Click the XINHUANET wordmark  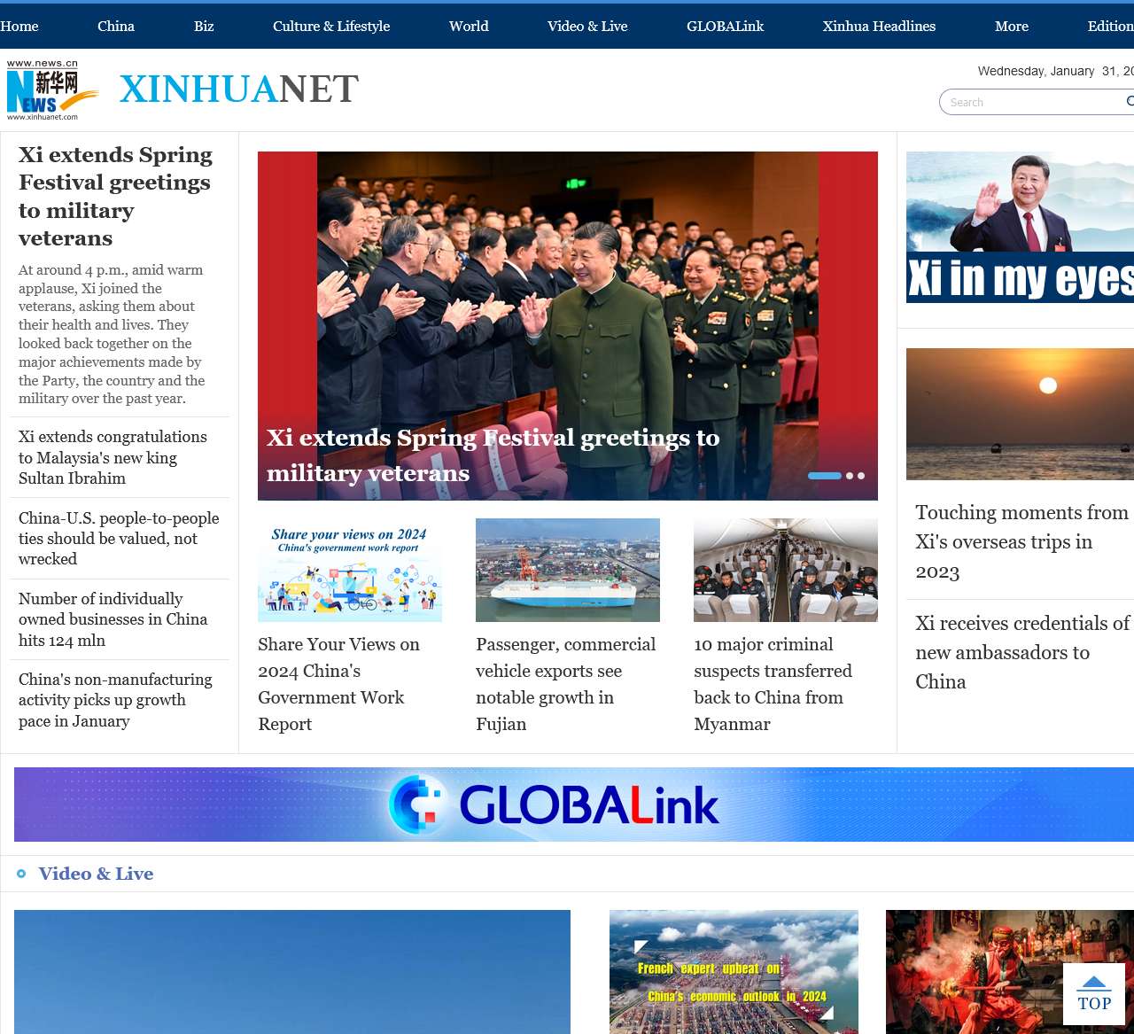(x=239, y=89)
